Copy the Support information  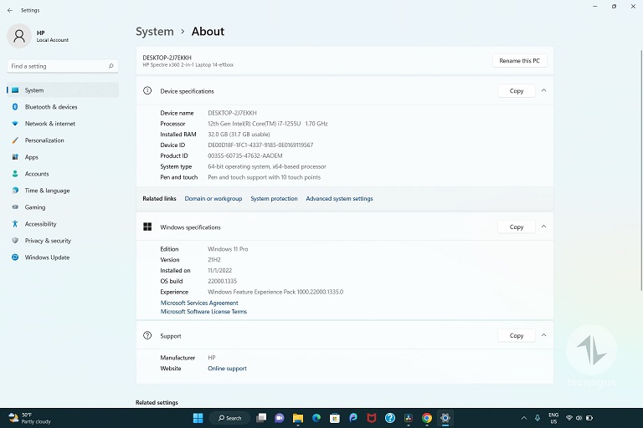tap(517, 335)
